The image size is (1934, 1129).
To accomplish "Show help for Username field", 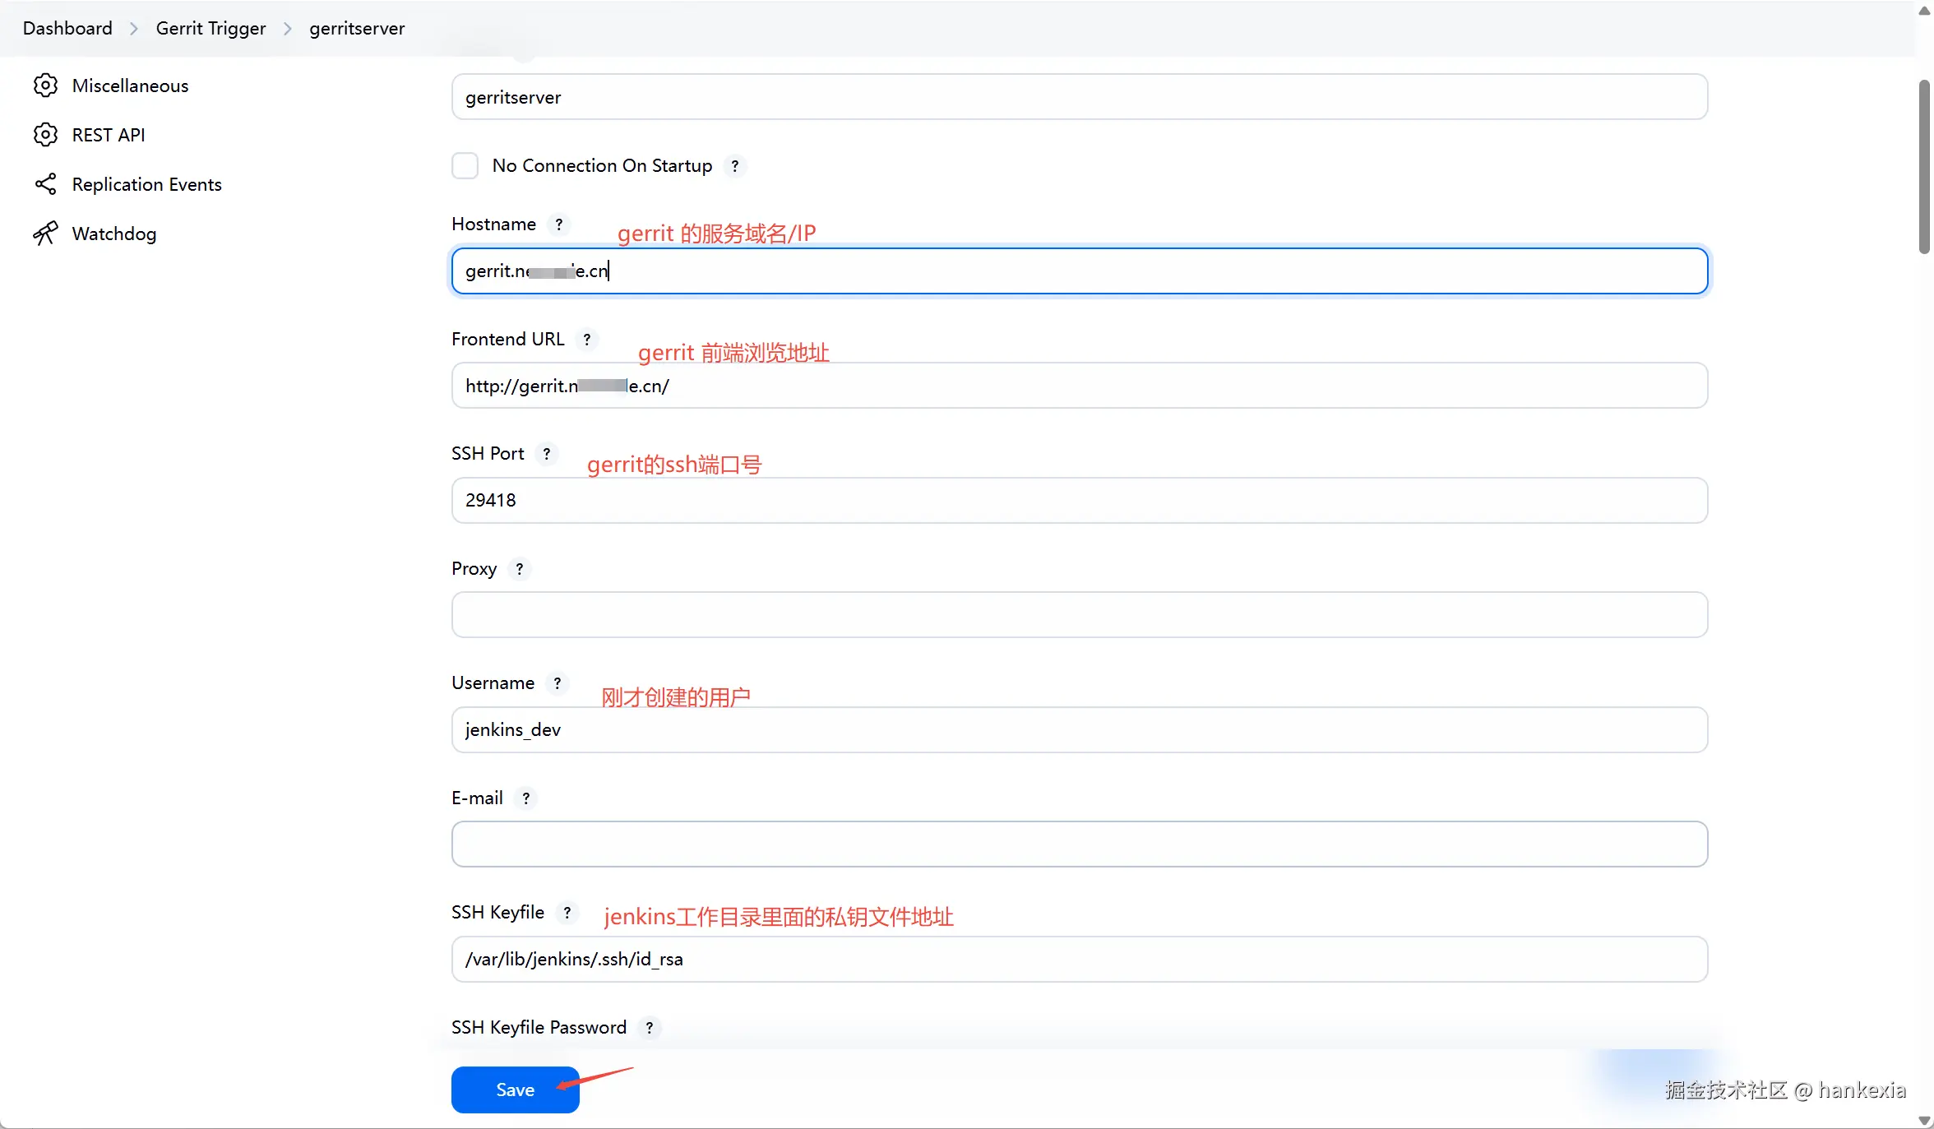I will coord(557,683).
